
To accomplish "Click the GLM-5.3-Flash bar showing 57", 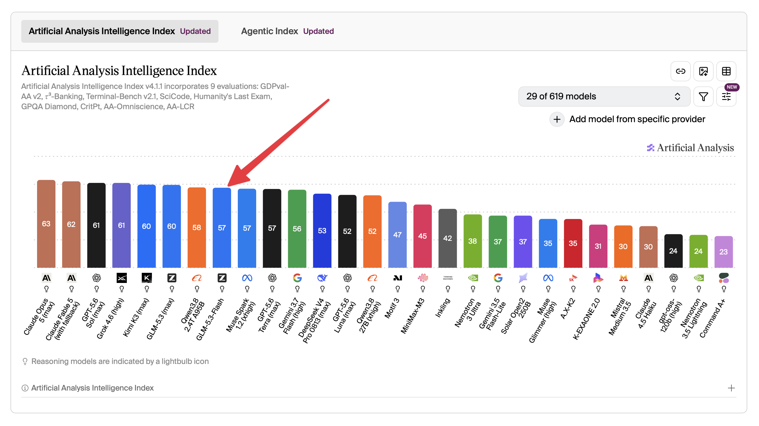I will [222, 228].
